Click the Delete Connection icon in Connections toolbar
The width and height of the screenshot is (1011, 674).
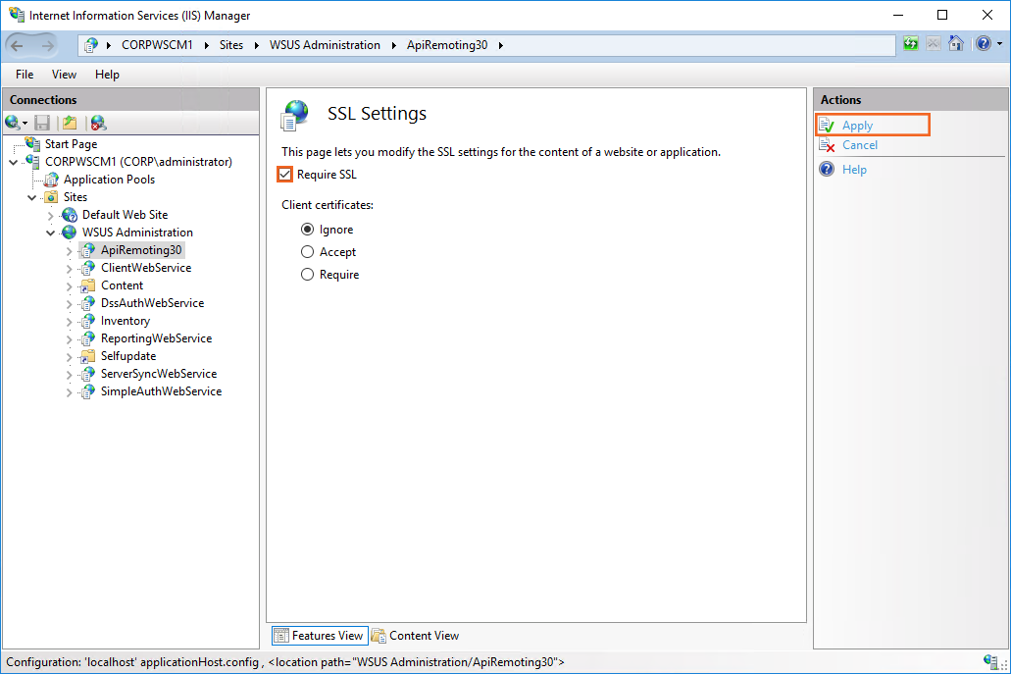coord(97,123)
